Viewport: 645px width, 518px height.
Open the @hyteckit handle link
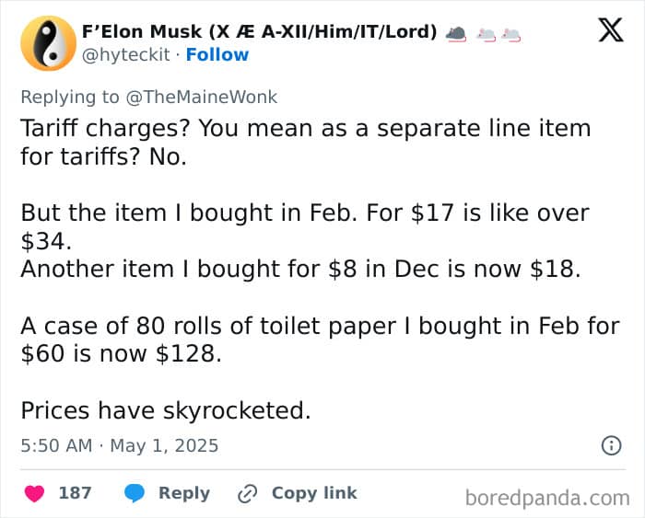point(126,54)
